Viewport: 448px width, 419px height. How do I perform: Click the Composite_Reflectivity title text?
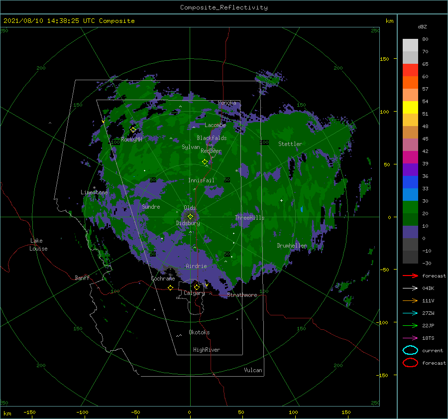pyautogui.click(x=224, y=7)
